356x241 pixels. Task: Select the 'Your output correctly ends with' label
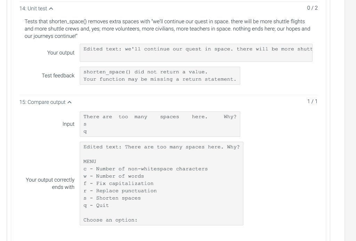point(50,183)
